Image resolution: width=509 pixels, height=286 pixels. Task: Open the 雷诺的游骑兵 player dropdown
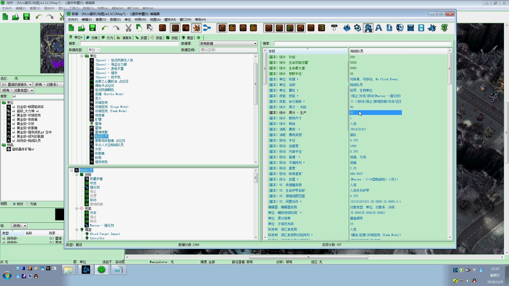coord(17,84)
